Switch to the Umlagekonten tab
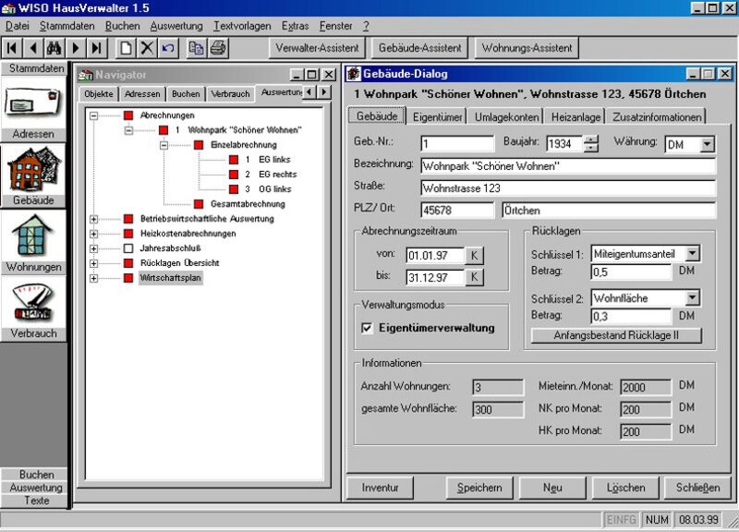This screenshot has height=532, width=739. click(506, 117)
